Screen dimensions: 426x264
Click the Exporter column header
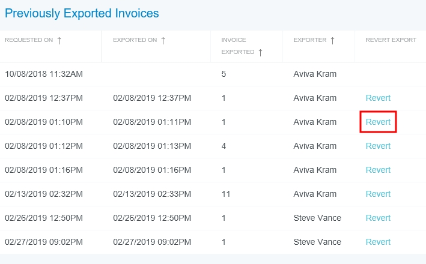[x=310, y=40]
